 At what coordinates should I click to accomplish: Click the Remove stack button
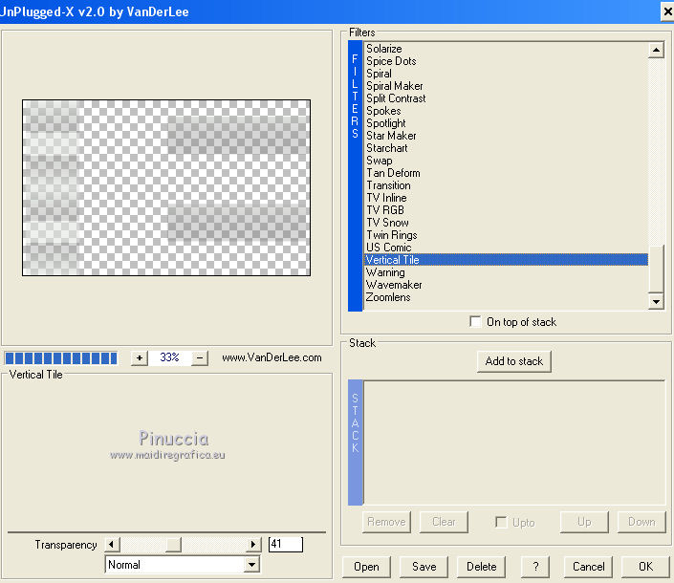386,522
